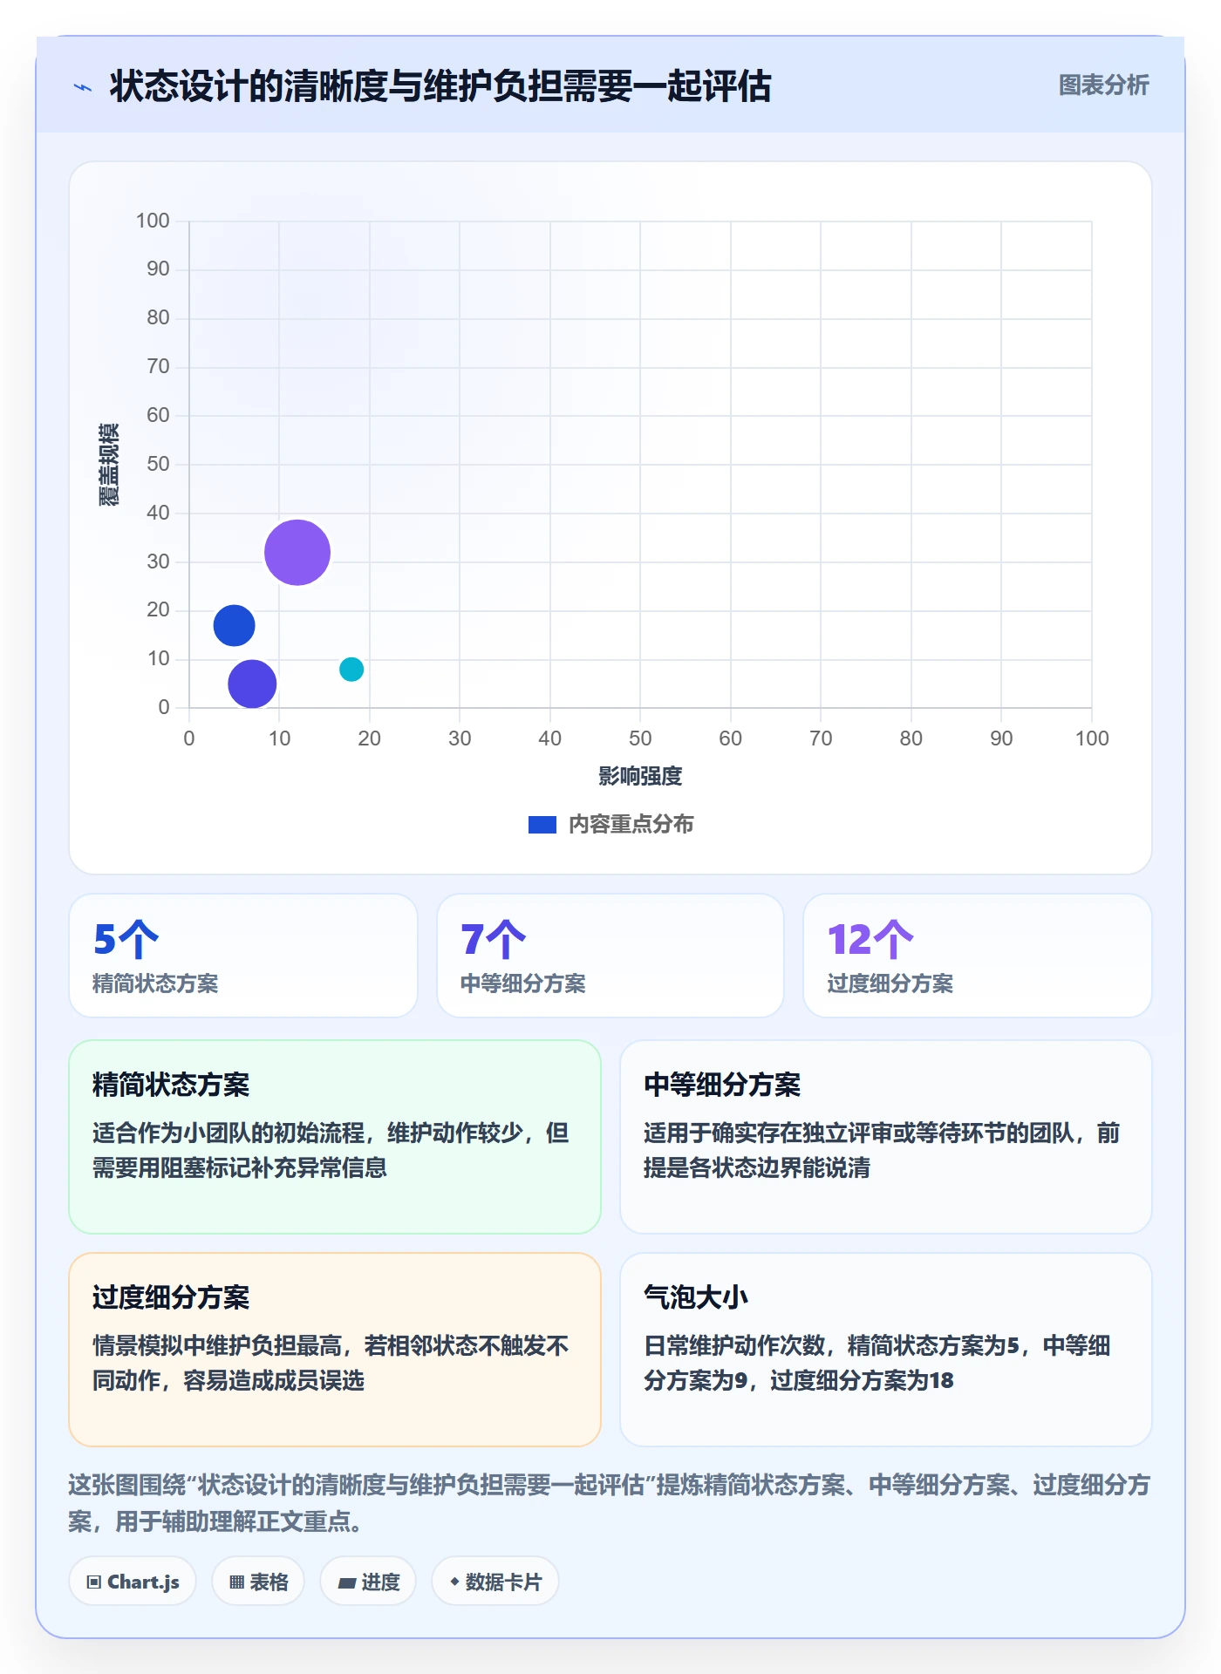The width and height of the screenshot is (1221, 1674).
Task: Open the green 精简状态方案 description card
Action: coord(335,1136)
